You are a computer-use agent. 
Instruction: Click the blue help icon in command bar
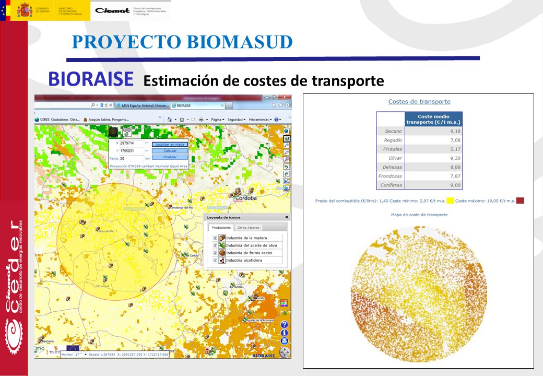(276, 120)
